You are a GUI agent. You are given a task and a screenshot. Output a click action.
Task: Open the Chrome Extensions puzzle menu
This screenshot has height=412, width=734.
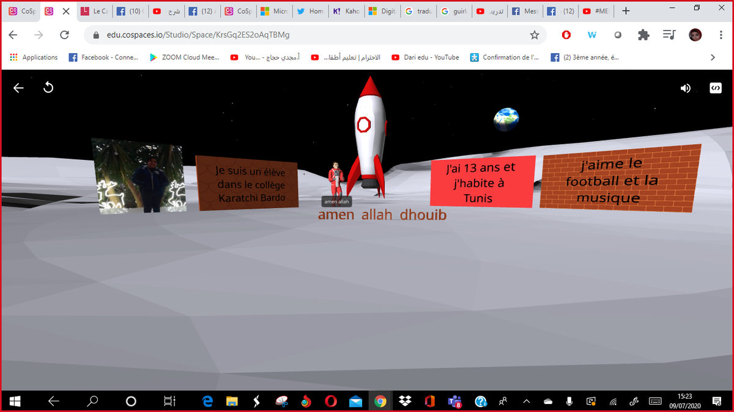click(x=643, y=35)
